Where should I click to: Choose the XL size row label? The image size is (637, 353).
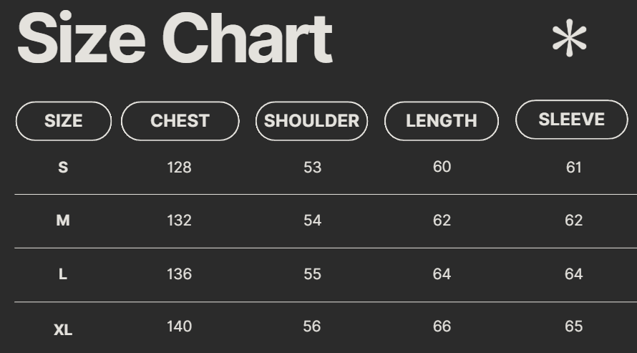click(x=63, y=330)
